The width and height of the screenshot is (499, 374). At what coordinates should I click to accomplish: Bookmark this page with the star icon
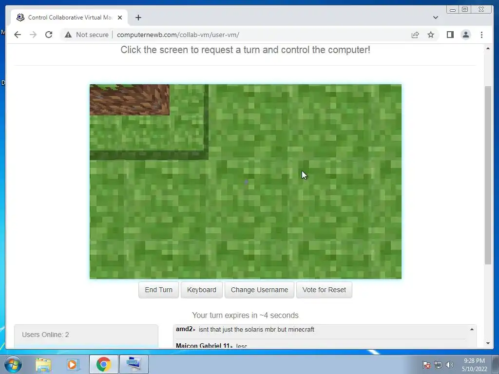pos(431,35)
